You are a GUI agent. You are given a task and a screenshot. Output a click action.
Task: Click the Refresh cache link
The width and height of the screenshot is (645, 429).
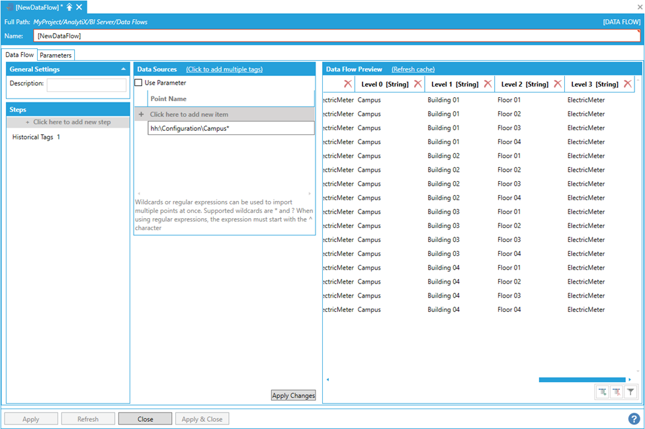click(x=413, y=69)
